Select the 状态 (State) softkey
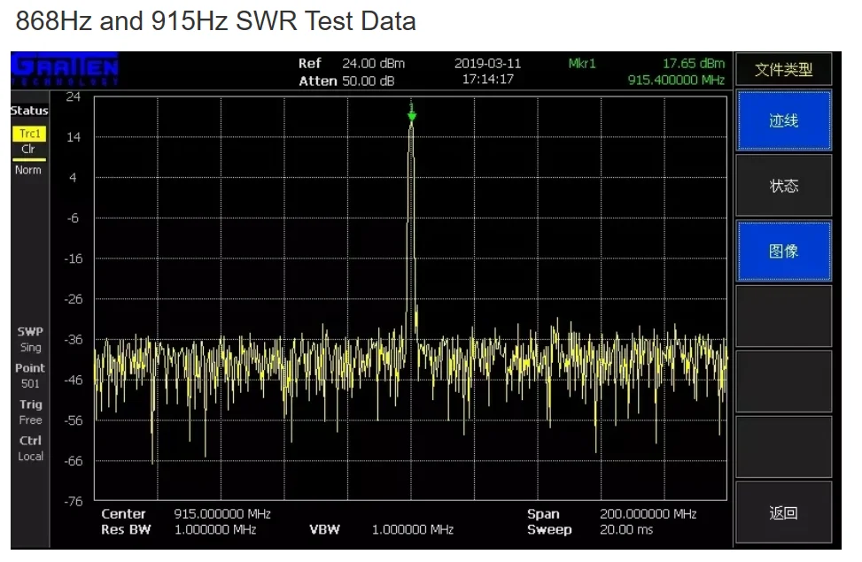 pos(783,186)
